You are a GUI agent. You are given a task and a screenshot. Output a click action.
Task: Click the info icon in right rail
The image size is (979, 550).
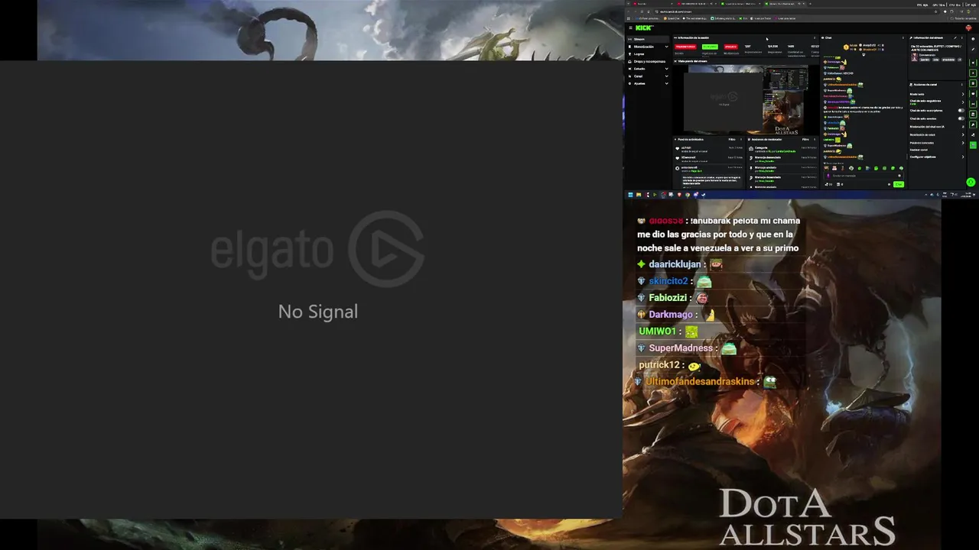[973, 39]
